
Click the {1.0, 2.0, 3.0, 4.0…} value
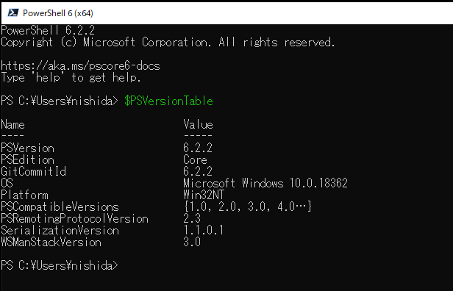248,206
